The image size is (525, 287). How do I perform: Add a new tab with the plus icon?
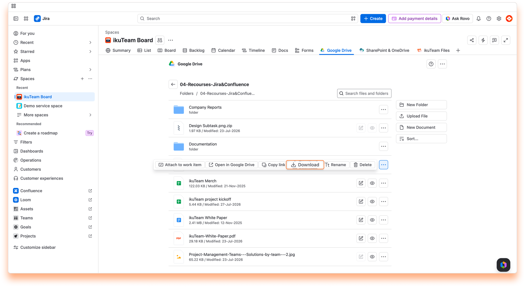point(458,50)
